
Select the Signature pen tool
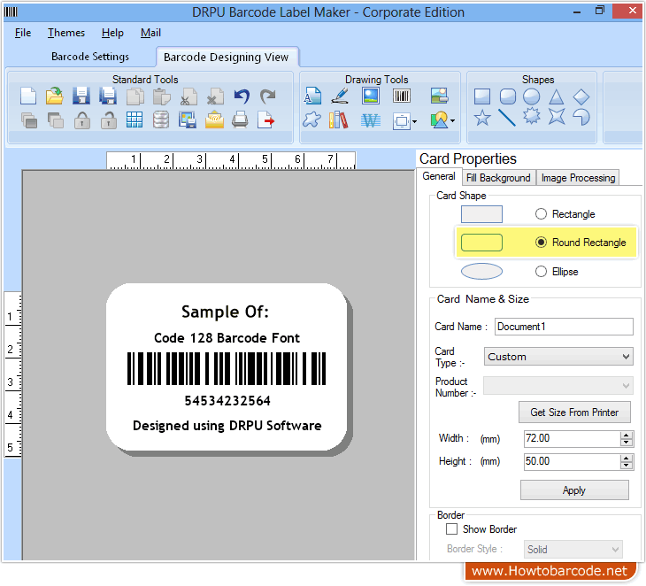(x=341, y=96)
